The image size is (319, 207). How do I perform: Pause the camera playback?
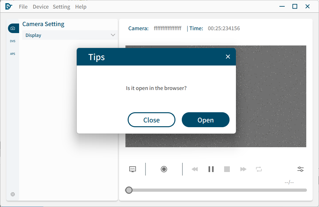pos(211,169)
